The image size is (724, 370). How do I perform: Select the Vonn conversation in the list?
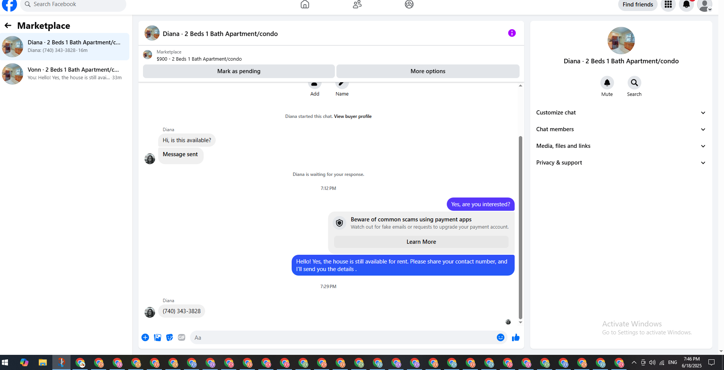coord(64,74)
